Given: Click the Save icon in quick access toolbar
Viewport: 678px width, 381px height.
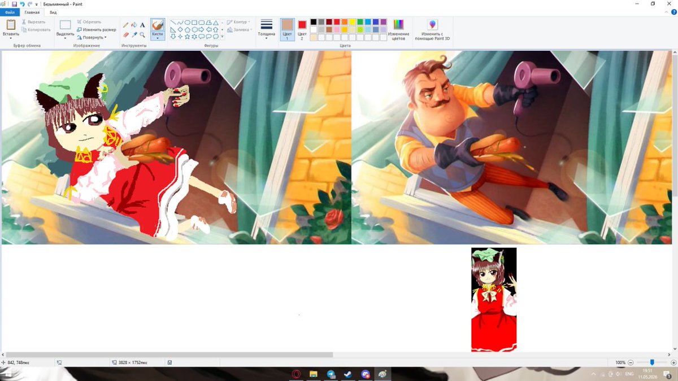Looking at the screenshot, I should tap(15, 3).
